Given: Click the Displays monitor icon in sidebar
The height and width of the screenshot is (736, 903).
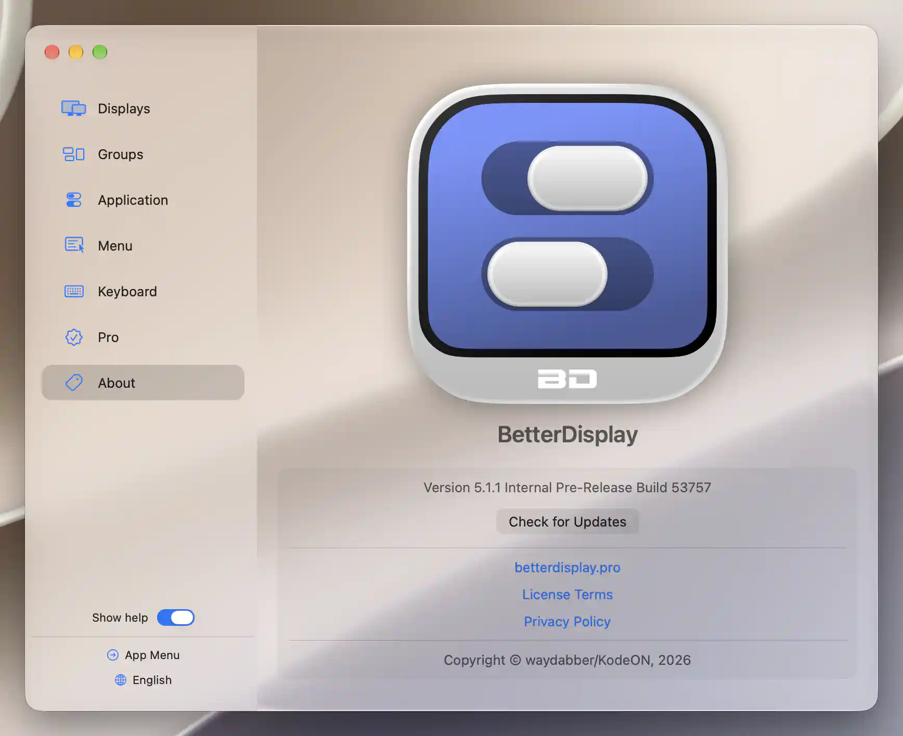Looking at the screenshot, I should click(x=73, y=108).
